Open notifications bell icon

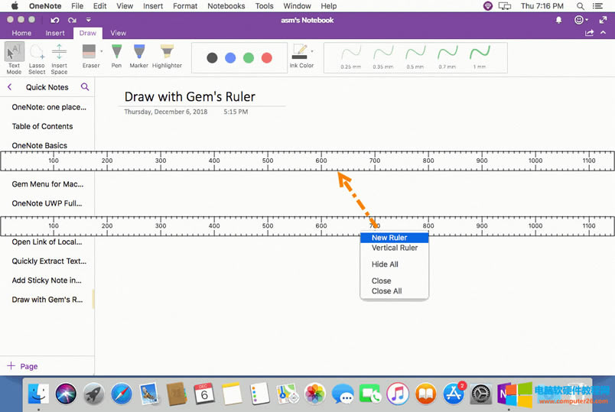click(x=558, y=20)
